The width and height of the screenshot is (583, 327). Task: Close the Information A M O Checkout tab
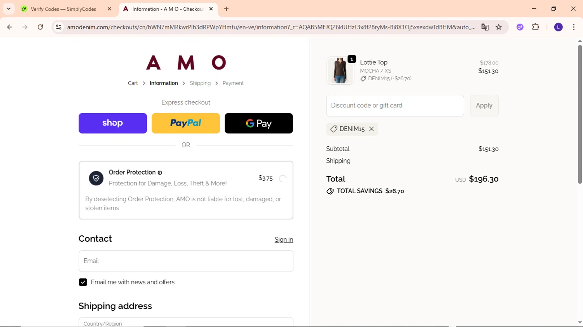tap(211, 9)
